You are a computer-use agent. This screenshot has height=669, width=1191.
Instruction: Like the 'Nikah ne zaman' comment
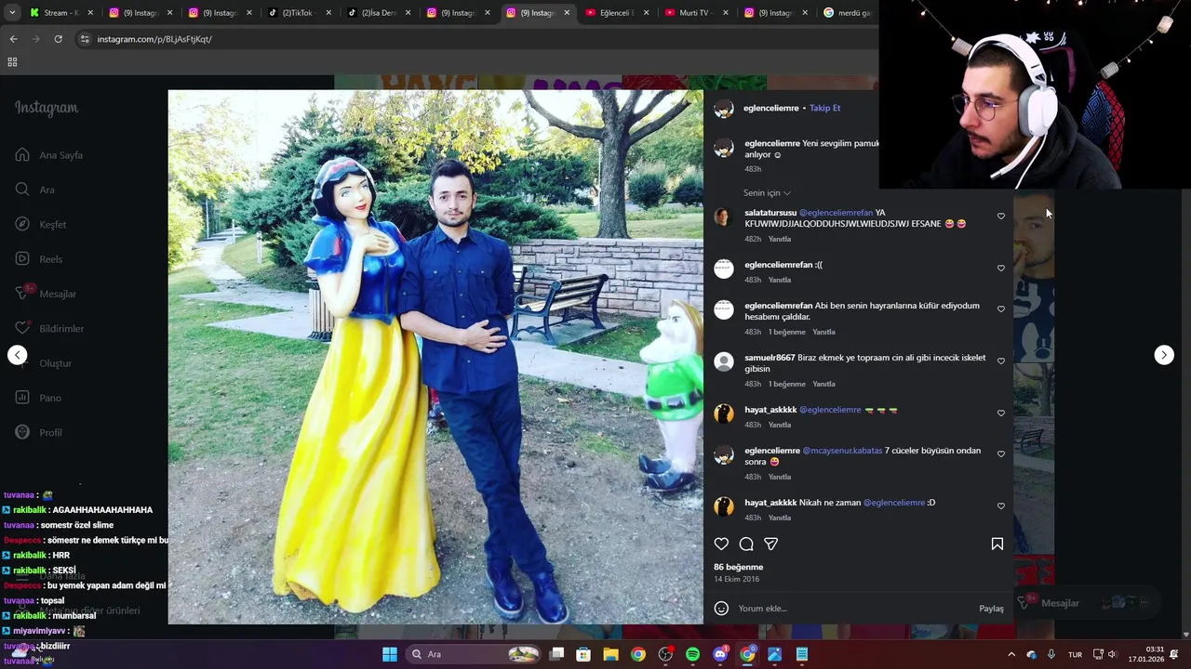tap(1001, 506)
